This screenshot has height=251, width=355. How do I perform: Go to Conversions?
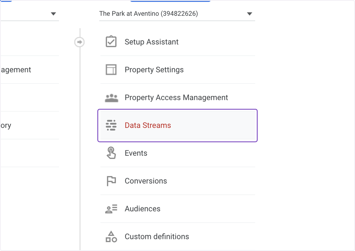click(177, 181)
